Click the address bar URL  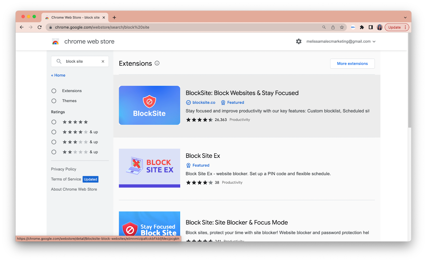[x=102, y=27]
